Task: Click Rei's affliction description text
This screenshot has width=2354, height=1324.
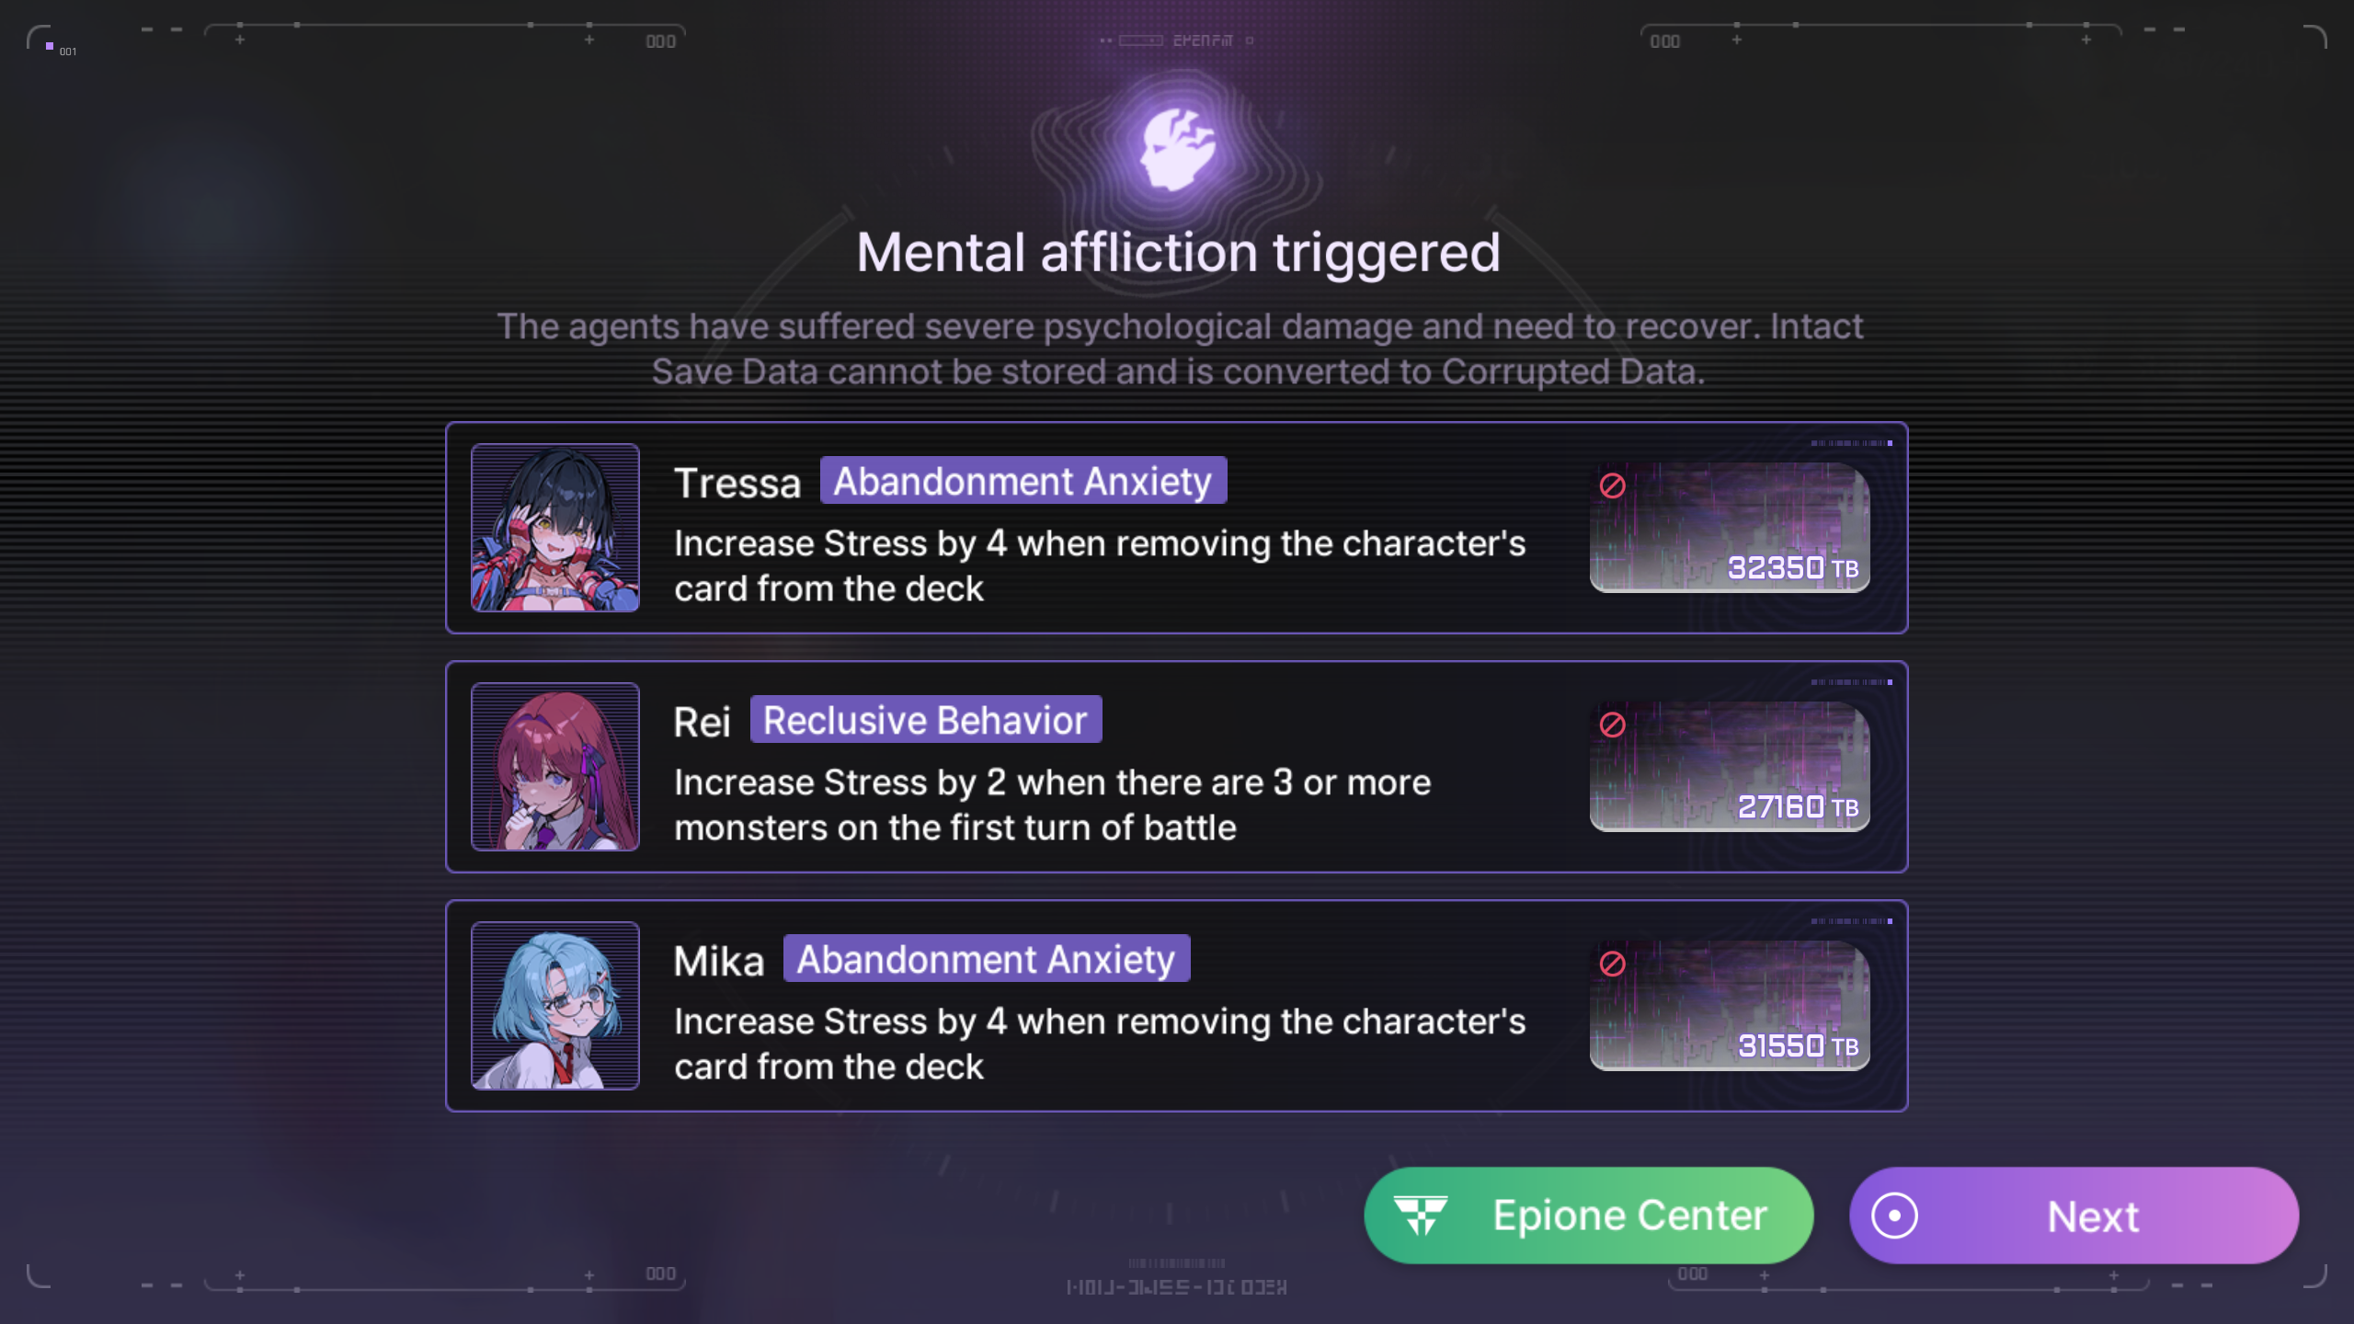Action: point(1052,805)
